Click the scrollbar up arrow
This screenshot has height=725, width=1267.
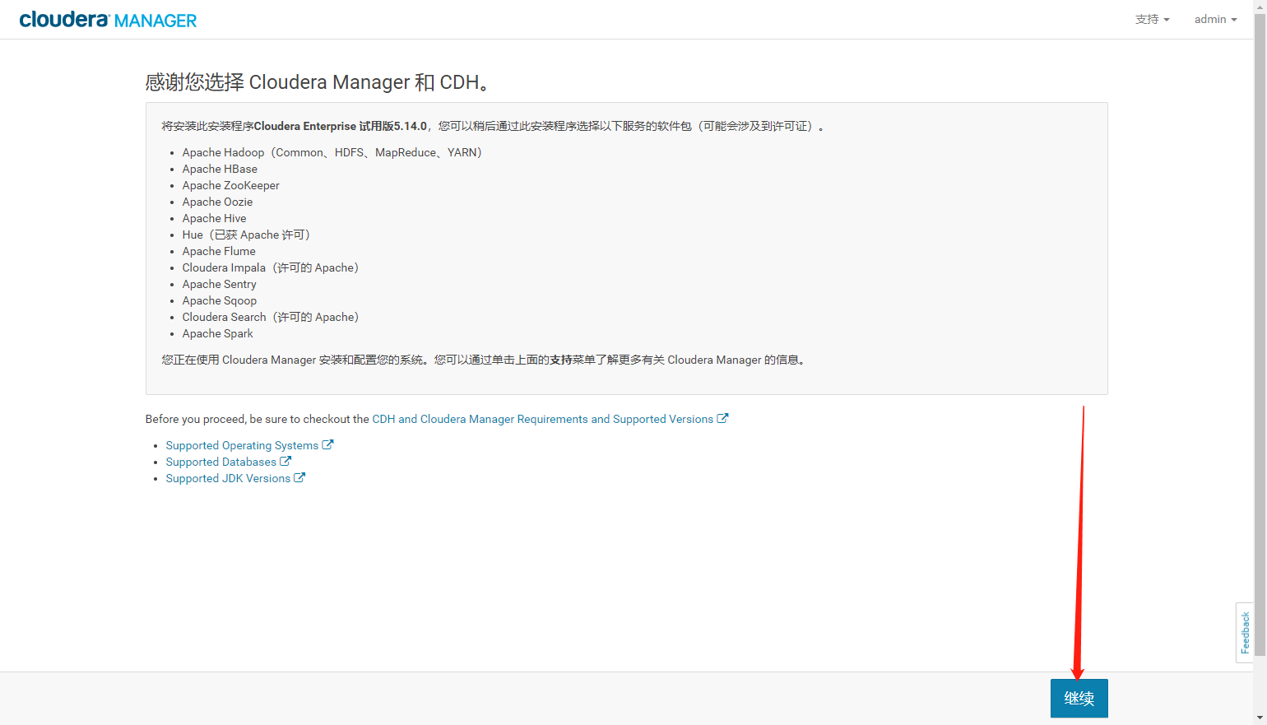point(1260,6)
